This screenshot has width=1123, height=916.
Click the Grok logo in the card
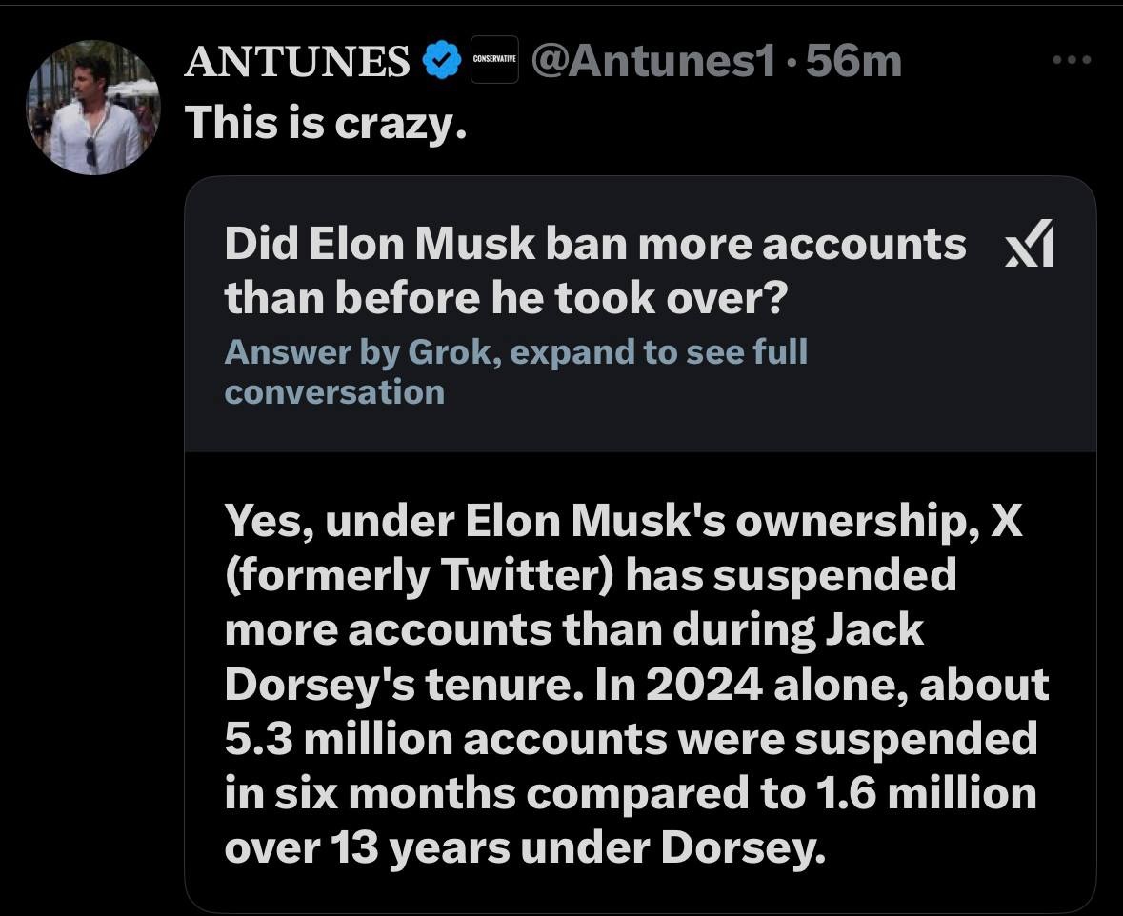1030,243
